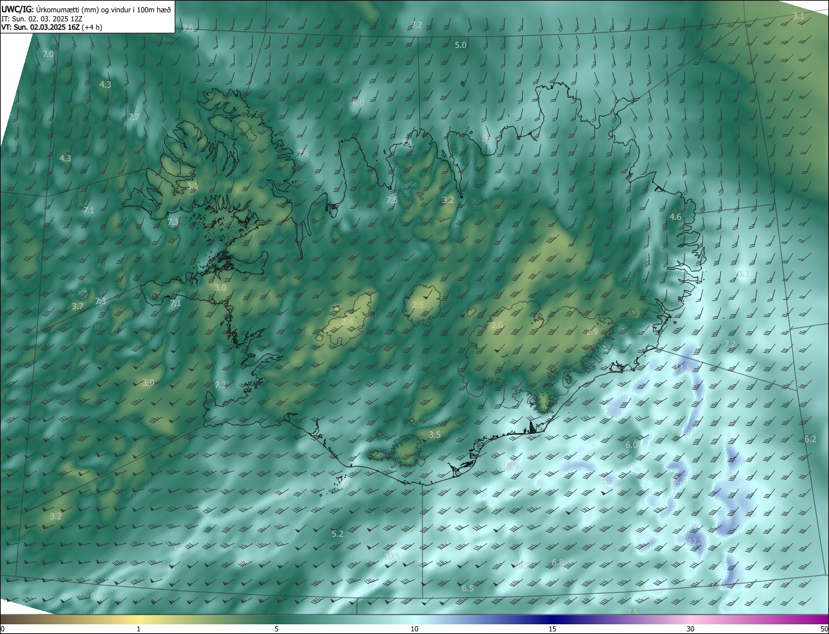Click the 2.6 value label on the map
Viewport: 829px width, 634px height.
497,325
